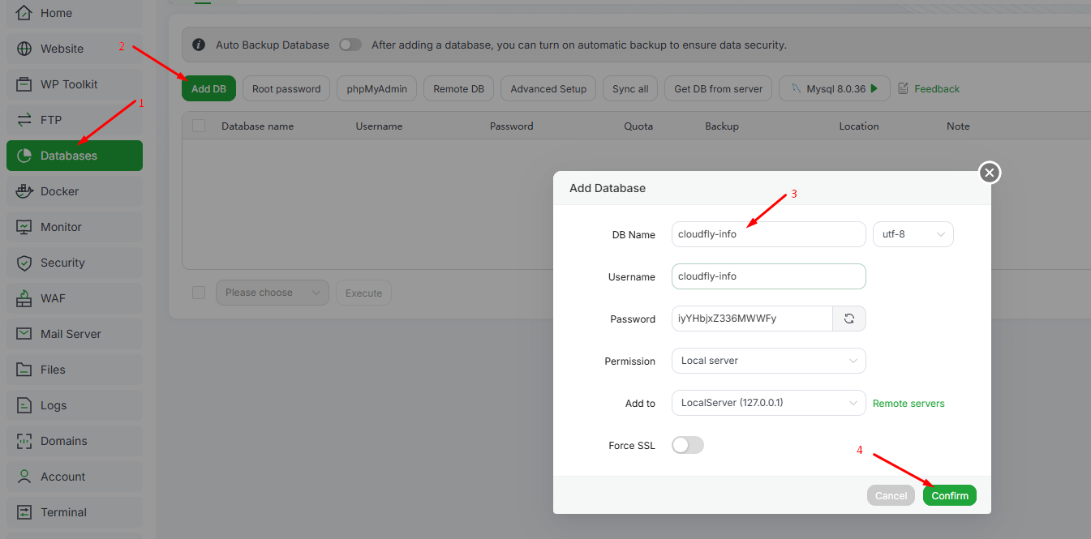Open the utf-8 charset dropdown
The image size is (1091, 539).
click(x=913, y=234)
